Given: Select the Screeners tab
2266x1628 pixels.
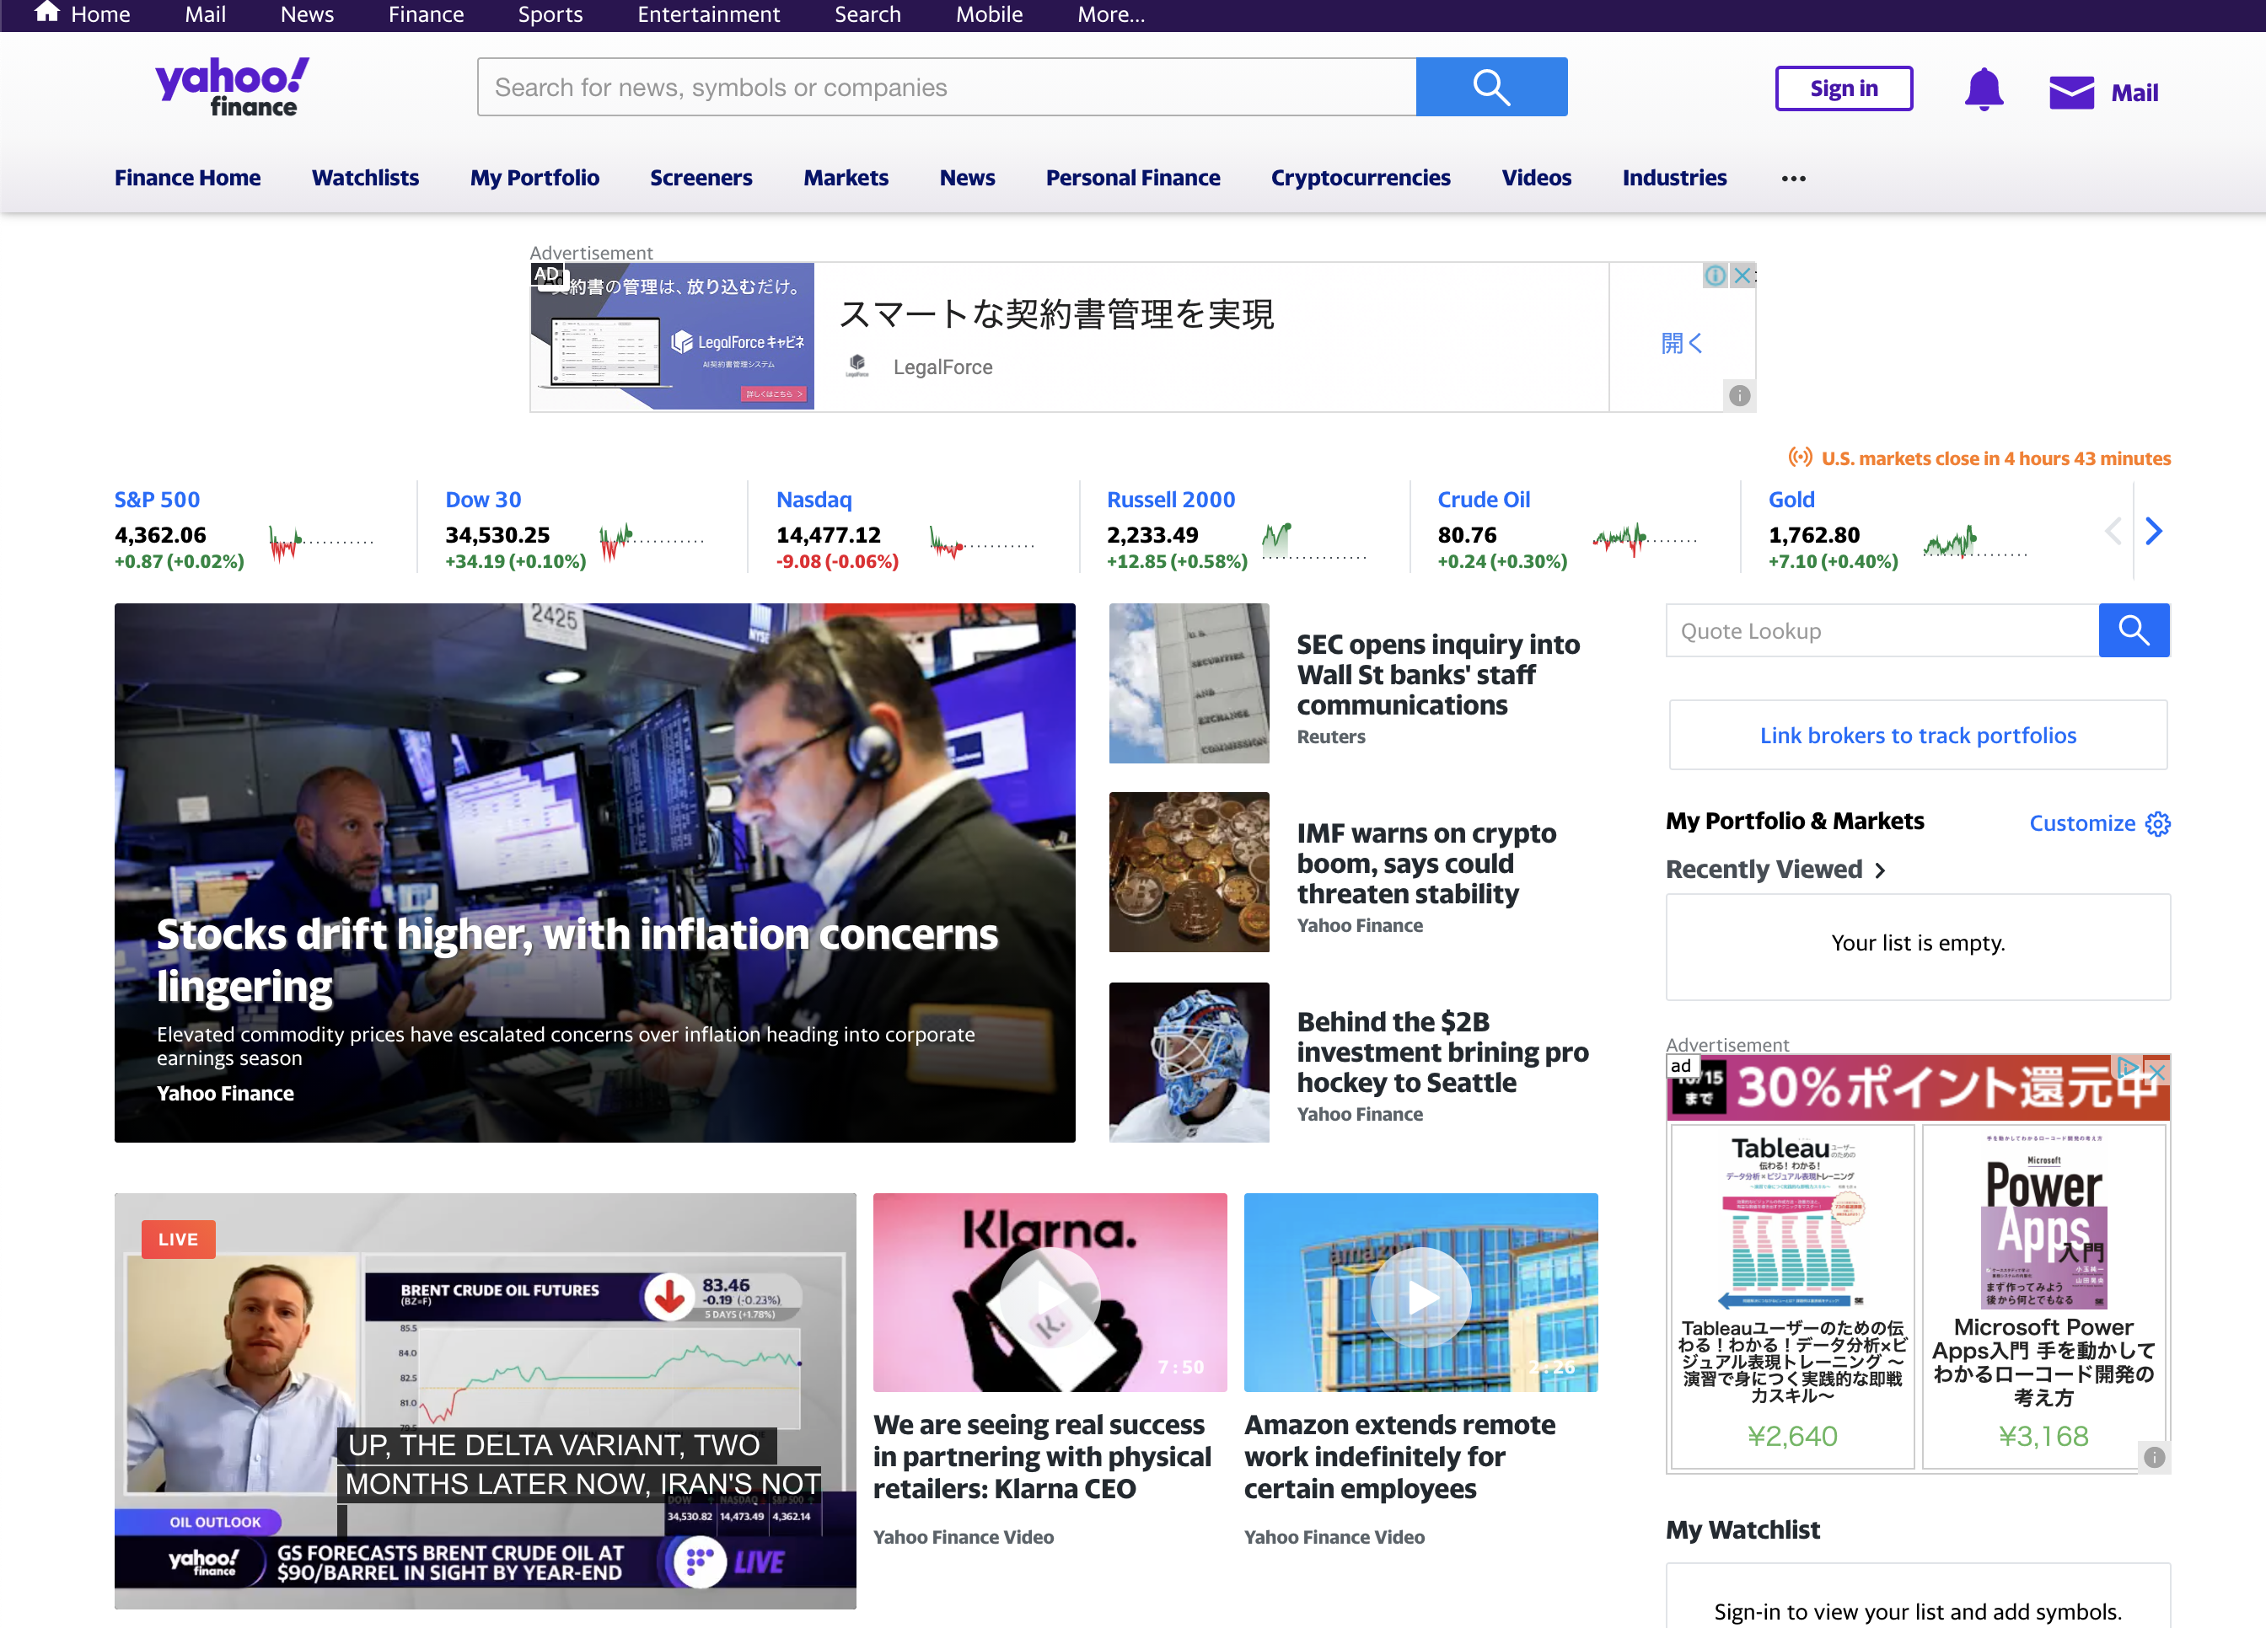Looking at the screenshot, I should [x=701, y=178].
